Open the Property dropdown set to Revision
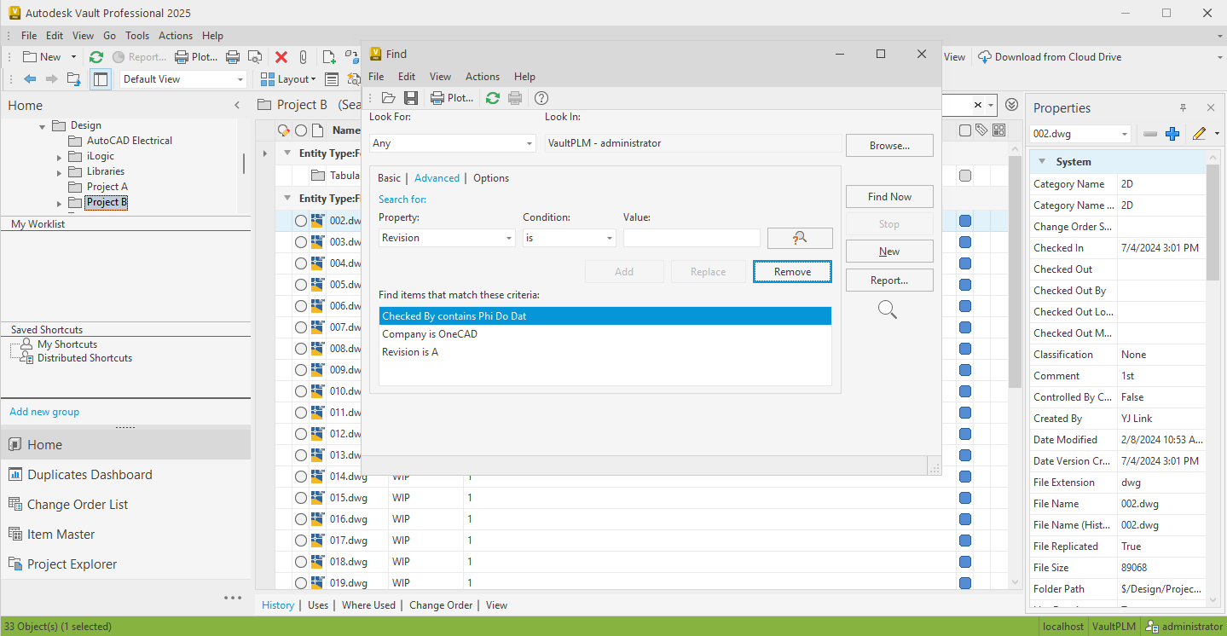1227x636 pixels. [x=447, y=238]
